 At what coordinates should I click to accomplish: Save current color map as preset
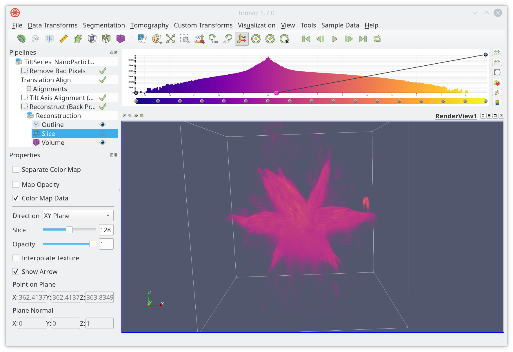[x=497, y=93]
